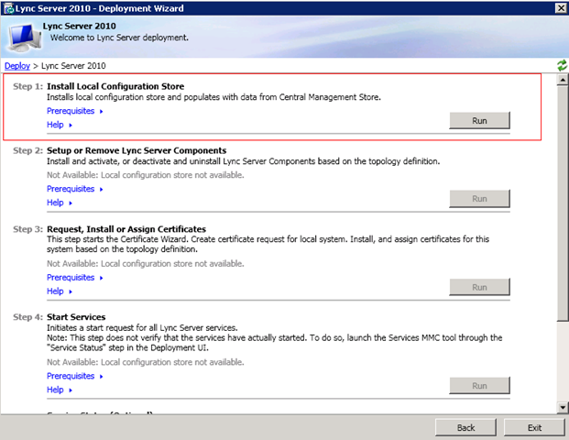Expand Prerequisites under Step 4 Start Services

point(75,376)
